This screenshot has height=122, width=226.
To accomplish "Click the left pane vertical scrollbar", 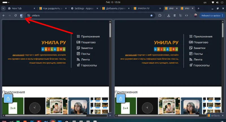I will (x=110, y=30).
